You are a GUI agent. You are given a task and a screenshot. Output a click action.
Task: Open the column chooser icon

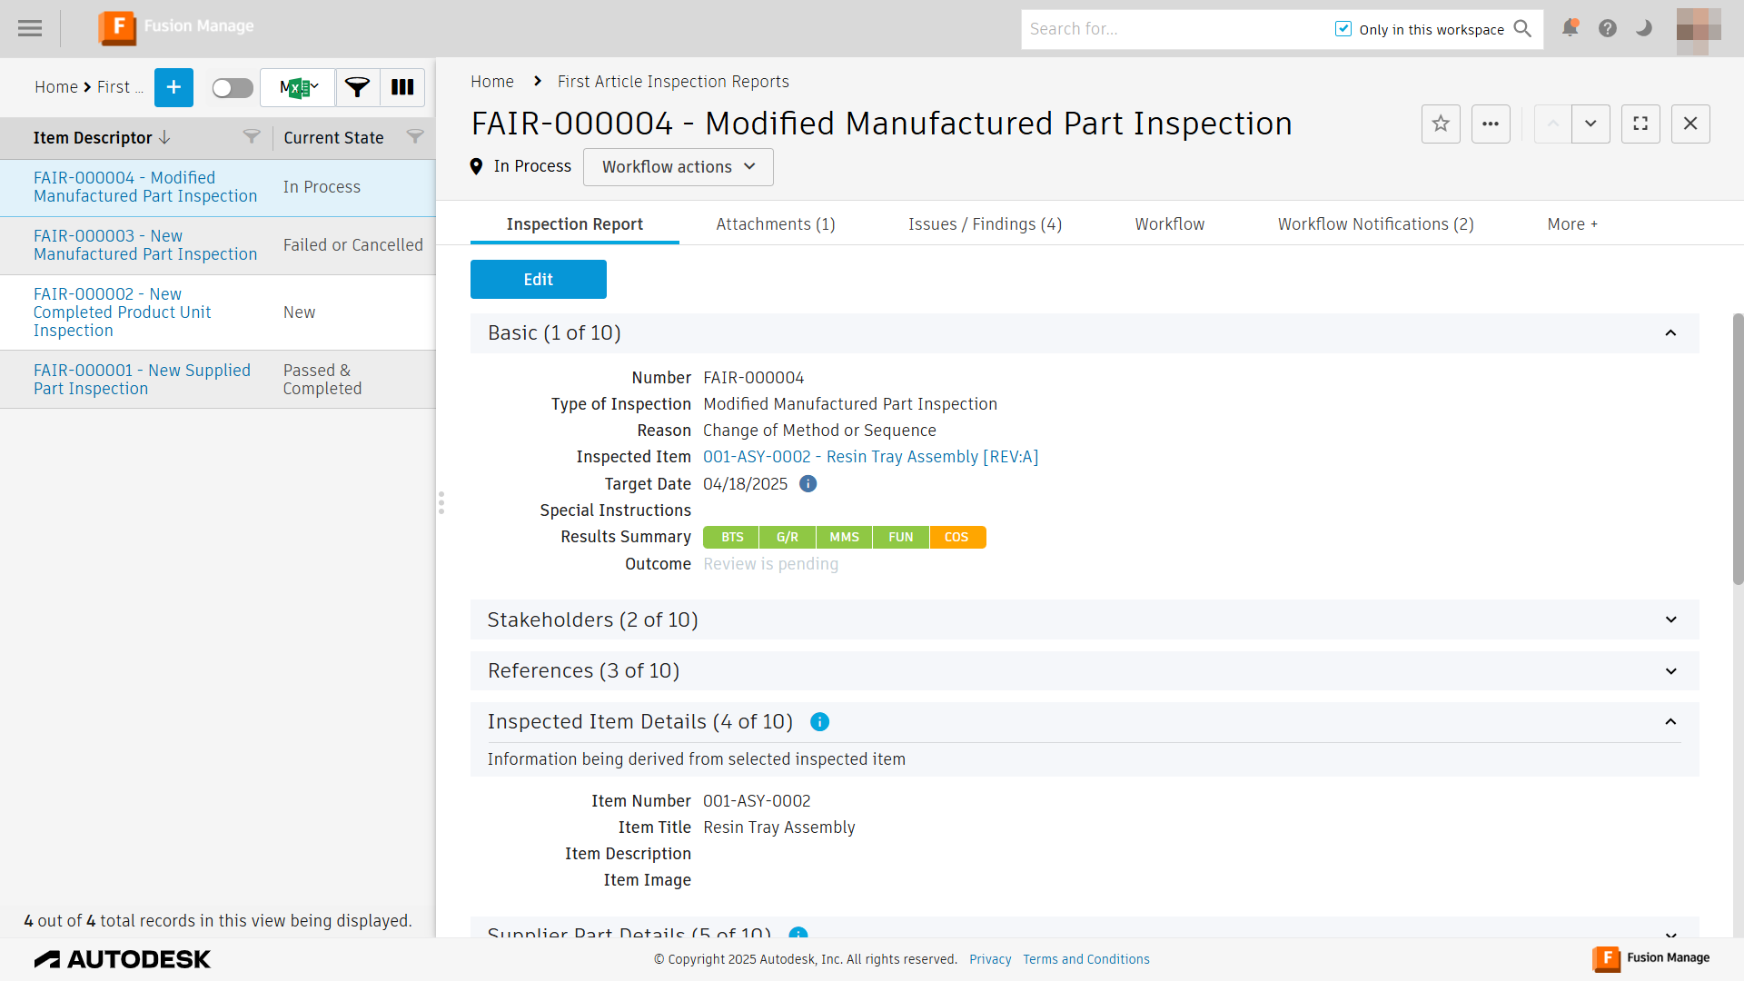coord(402,87)
